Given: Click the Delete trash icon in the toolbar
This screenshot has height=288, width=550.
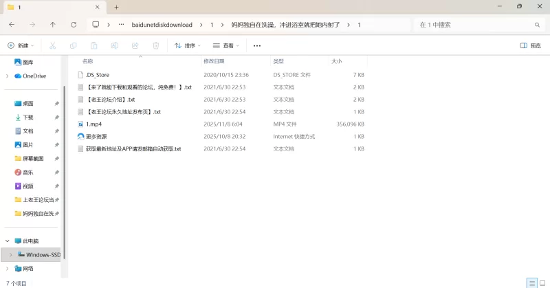Looking at the screenshot, I should tap(156, 45).
